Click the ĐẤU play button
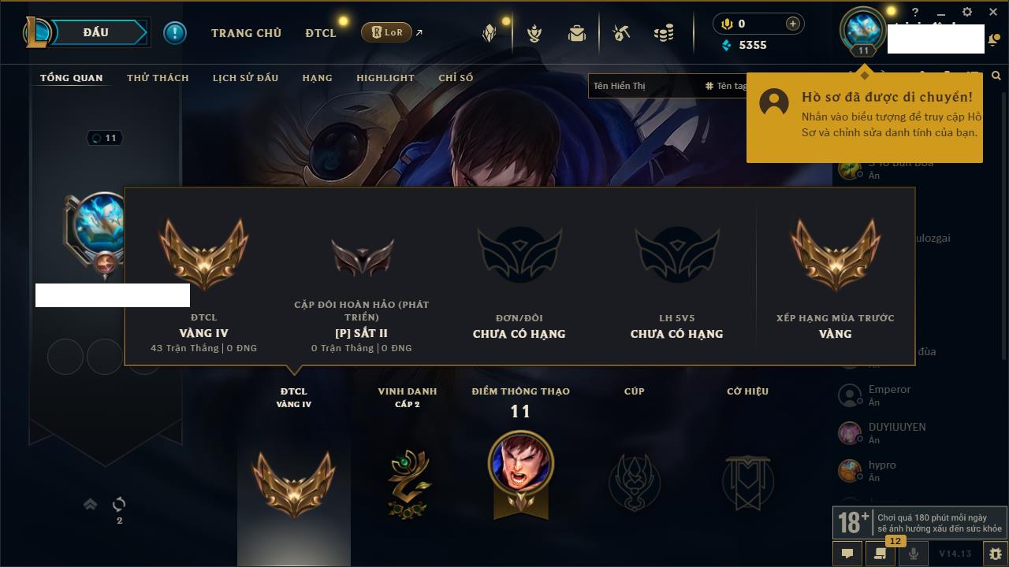Image resolution: width=1009 pixels, height=567 pixels. [97, 32]
